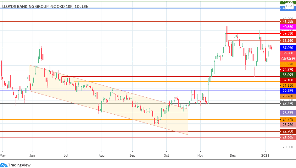Select the orange 31.250 price label
The width and height of the screenshot is (296, 168).
288,85
